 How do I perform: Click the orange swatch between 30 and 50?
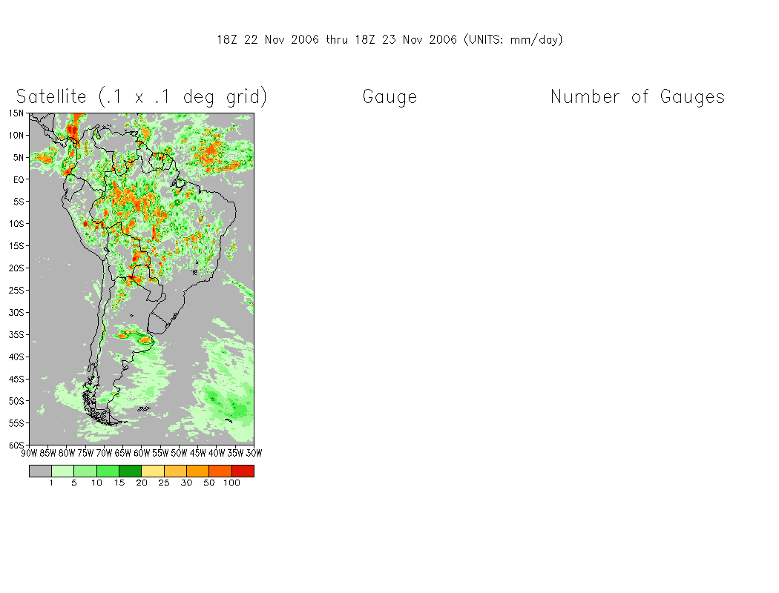pos(198,471)
